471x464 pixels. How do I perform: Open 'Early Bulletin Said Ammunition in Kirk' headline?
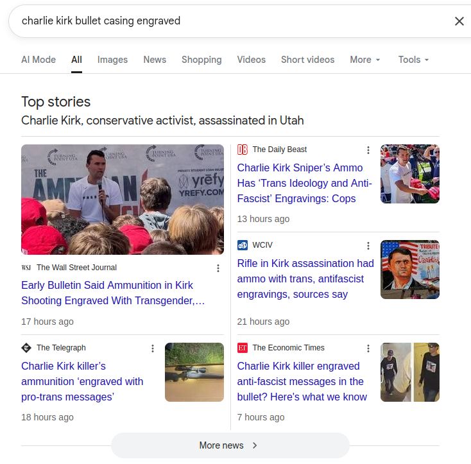[113, 293]
